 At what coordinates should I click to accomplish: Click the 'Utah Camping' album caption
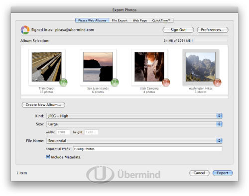(x=149, y=89)
